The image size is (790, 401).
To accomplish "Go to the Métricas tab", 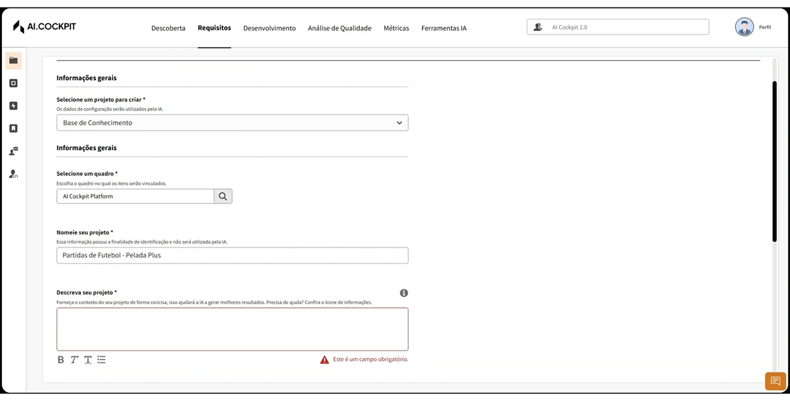I will [396, 28].
